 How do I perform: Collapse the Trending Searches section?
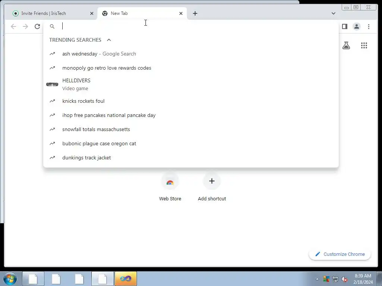[x=109, y=40]
